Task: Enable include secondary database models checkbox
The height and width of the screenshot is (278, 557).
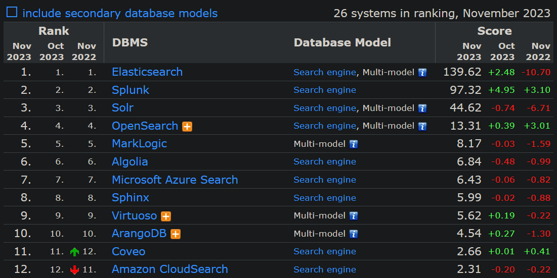Action: pyautogui.click(x=12, y=13)
